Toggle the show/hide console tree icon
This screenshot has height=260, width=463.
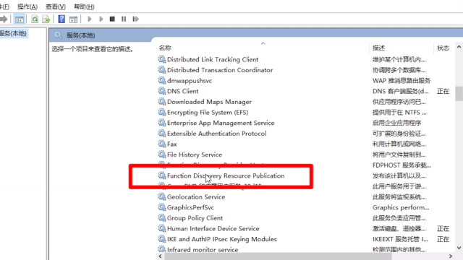point(20,19)
